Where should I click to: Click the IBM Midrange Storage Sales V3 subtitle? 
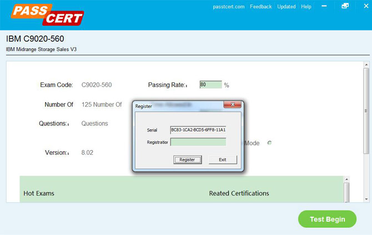click(x=41, y=49)
